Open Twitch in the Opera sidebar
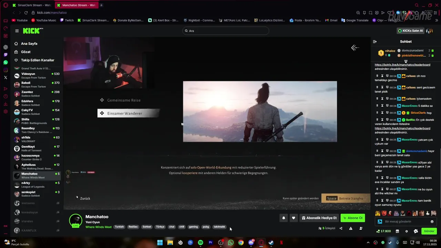This screenshot has width=441, height=248. (6, 55)
